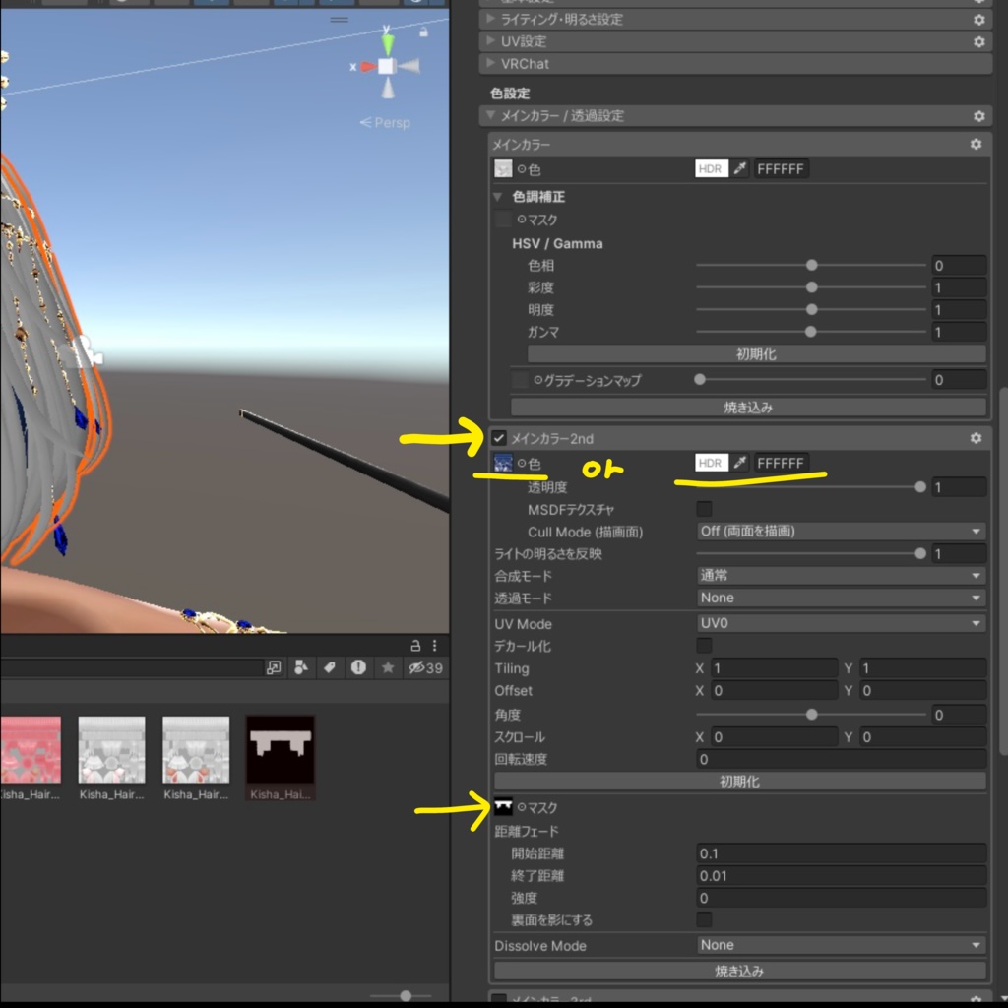Click the project asset search field
Image resolution: width=1008 pixels, height=1008 pixels.
coord(132,668)
